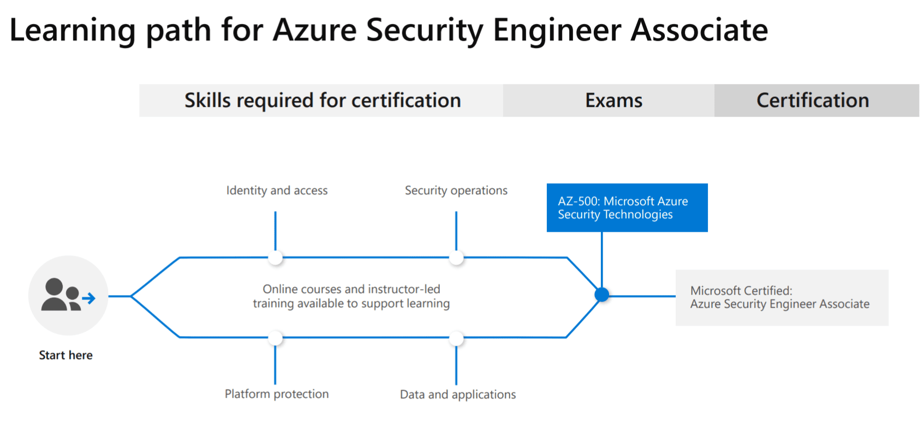Image resolution: width=924 pixels, height=426 pixels.
Task: Click the white node above Platform protection
Action: pos(276,338)
